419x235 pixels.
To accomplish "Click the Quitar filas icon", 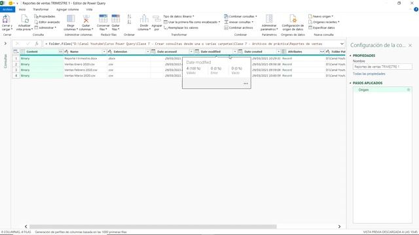I will [x=116, y=19].
